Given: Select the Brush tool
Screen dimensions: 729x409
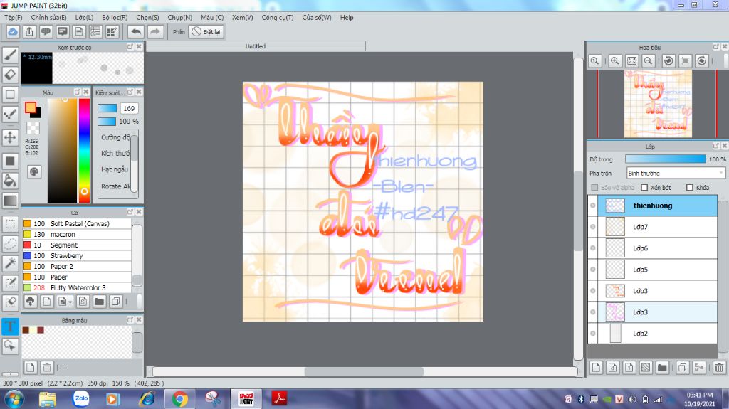Looking at the screenshot, I should (x=10, y=55).
